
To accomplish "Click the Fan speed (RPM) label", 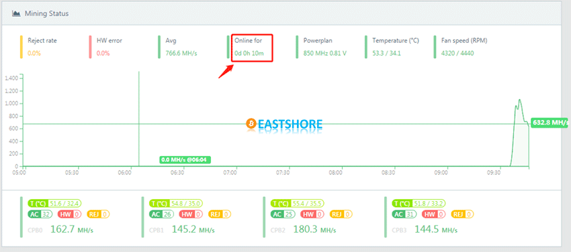I will 464,41.
